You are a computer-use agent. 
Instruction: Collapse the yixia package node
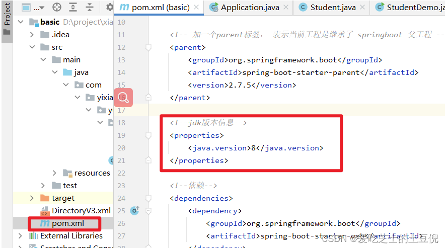pos(78,97)
